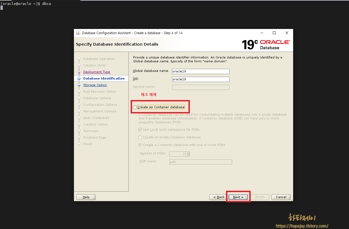Select Create a Container database with PDBs radio
The height and width of the screenshot is (229, 349).
(x=140, y=145)
